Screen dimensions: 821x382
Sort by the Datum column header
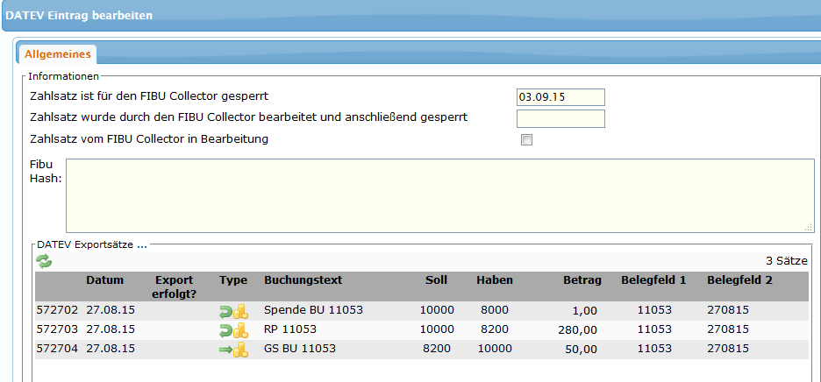pyautogui.click(x=105, y=280)
